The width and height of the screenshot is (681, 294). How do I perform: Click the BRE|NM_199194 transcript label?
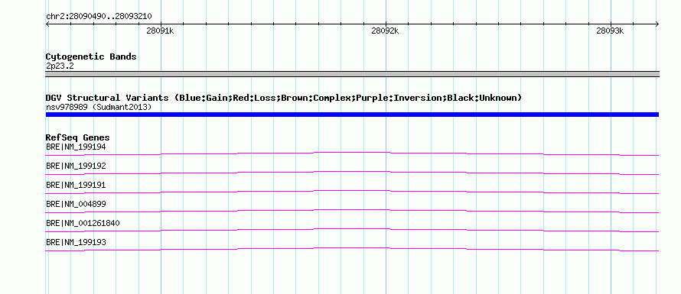[76, 147]
